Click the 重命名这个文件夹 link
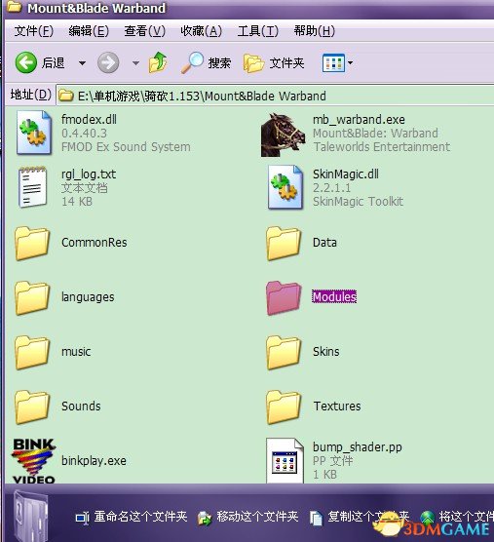The image size is (494, 542). point(140,517)
